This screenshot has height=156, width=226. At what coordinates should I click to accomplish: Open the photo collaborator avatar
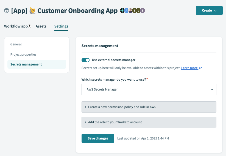click(x=130, y=10)
